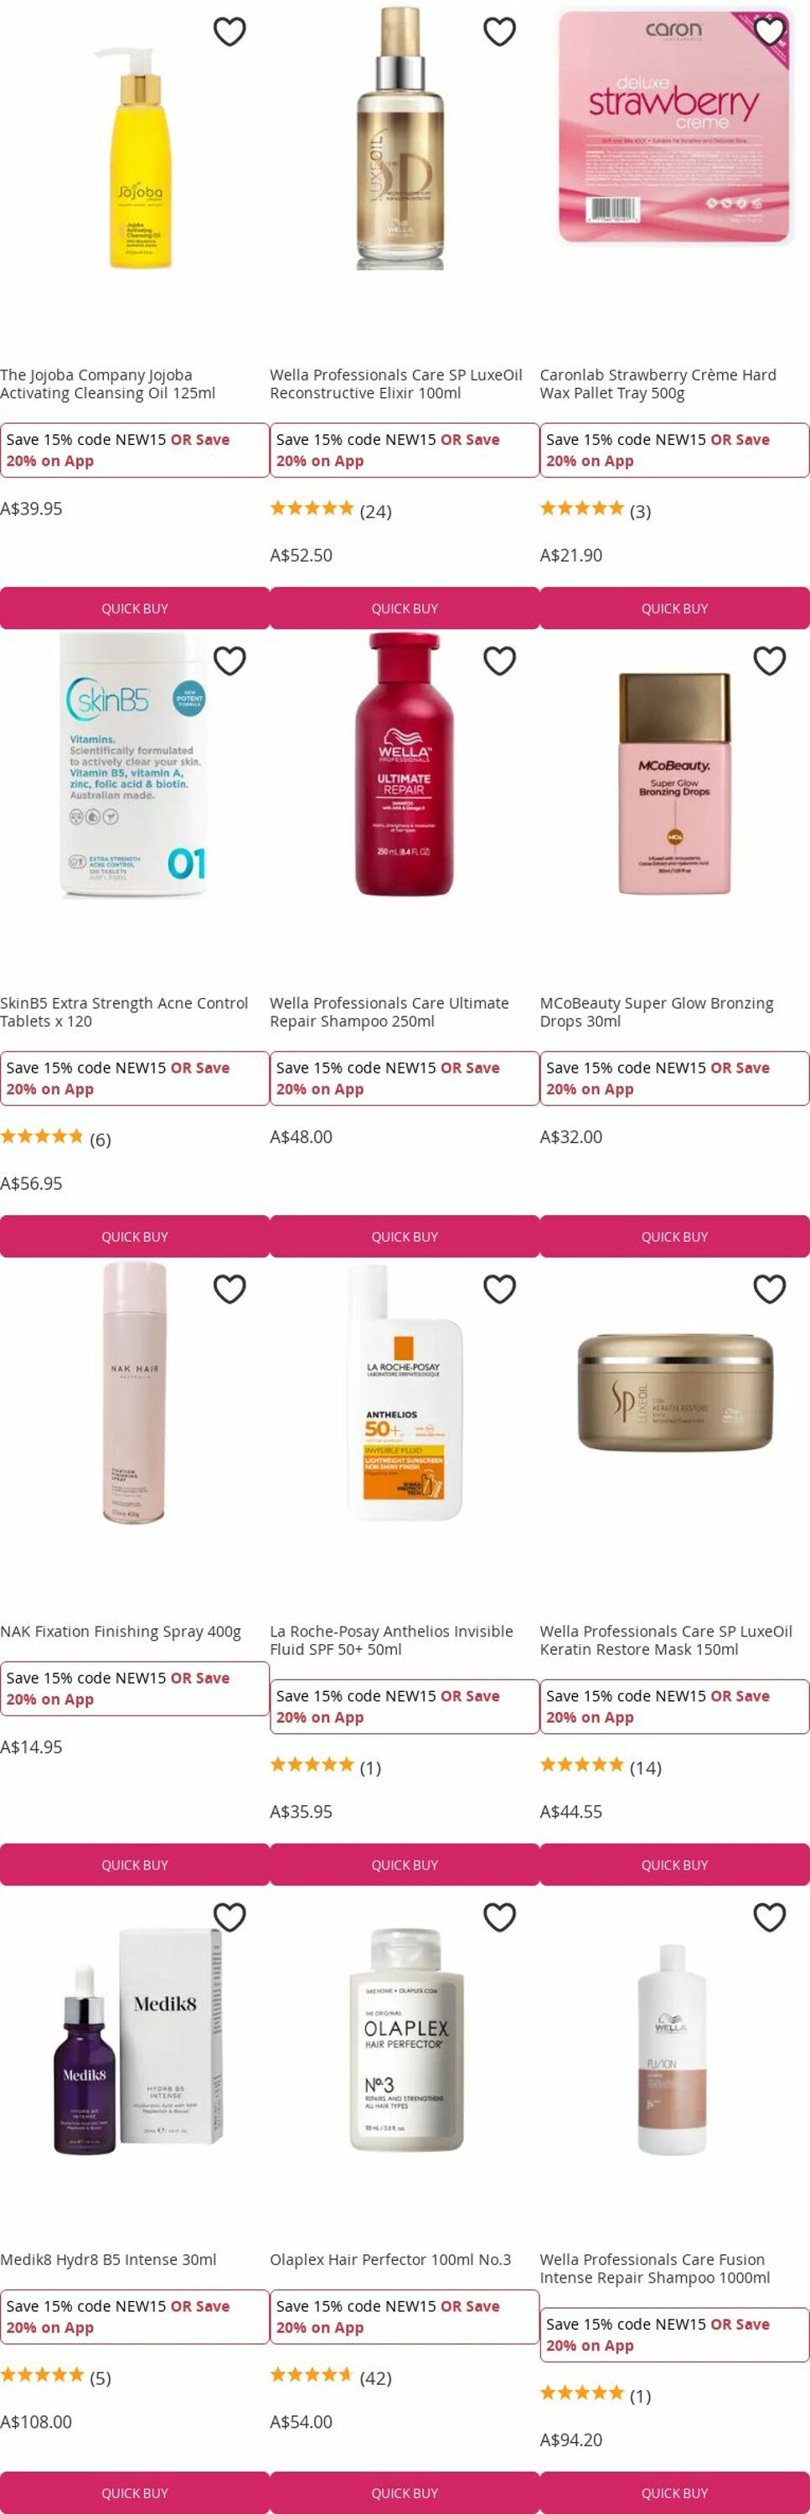Save SkinB5 Acne Control Tablets to wishlist
The image size is (810, 2514).
(230, 660)
